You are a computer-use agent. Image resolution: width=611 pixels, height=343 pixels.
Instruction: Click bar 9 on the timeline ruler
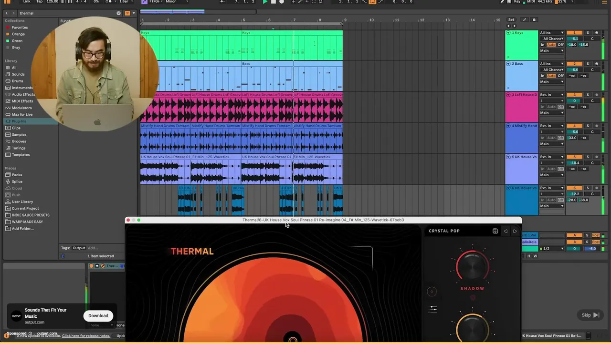click(x=345, y=20)
